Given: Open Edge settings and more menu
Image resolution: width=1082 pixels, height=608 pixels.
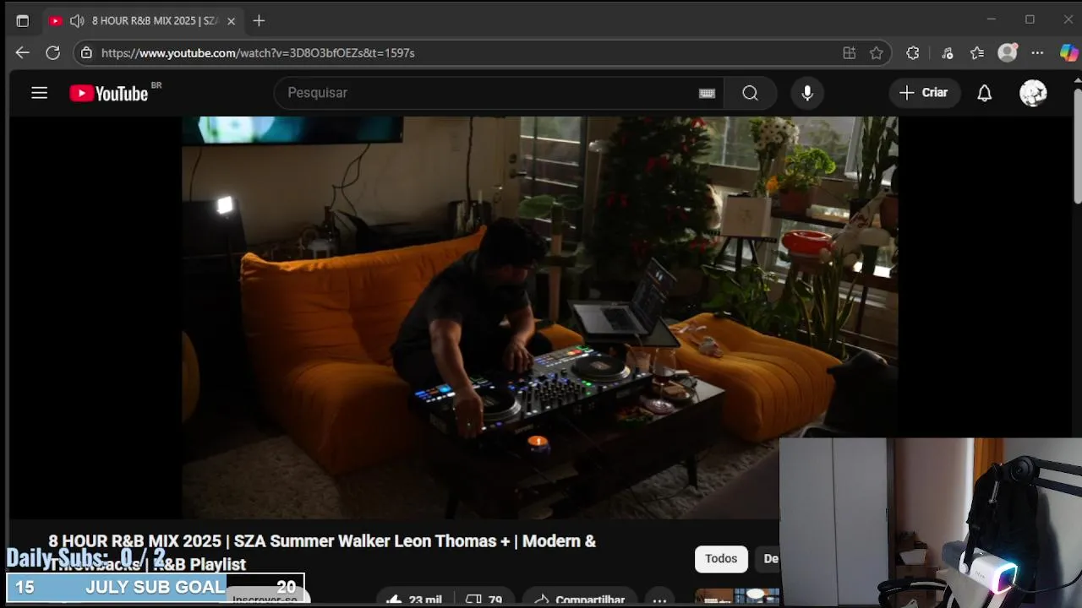Looking at the screenshot, I should coord(1037,52).
